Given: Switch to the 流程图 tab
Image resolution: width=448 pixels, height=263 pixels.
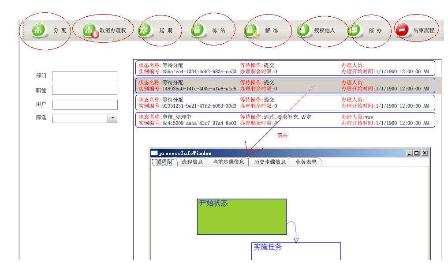Looking at the screenshot, I should (163, 162).
